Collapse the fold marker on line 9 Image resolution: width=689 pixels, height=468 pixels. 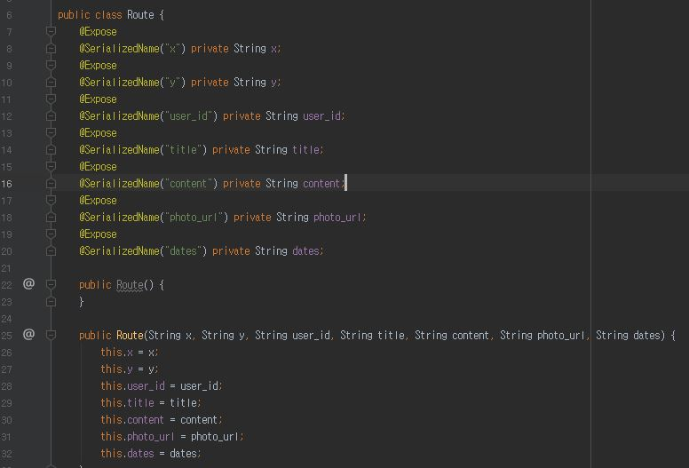click(51, 65)
